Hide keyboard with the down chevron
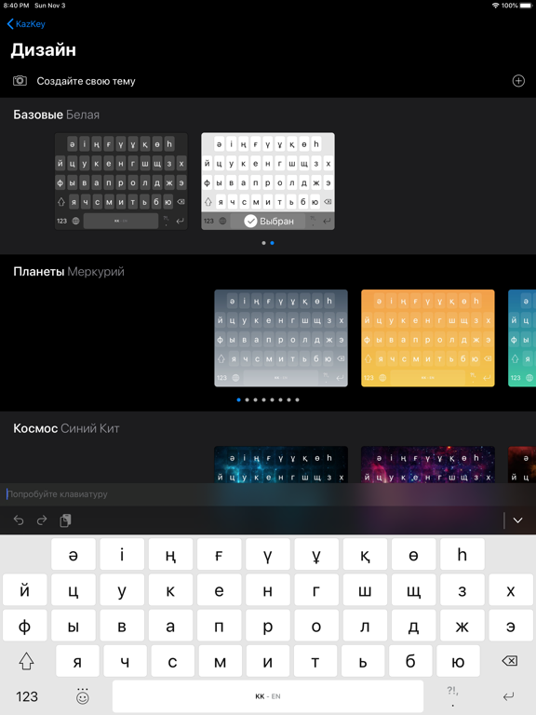This screenshot has height=715, width=536. click(x=517, y=520)
